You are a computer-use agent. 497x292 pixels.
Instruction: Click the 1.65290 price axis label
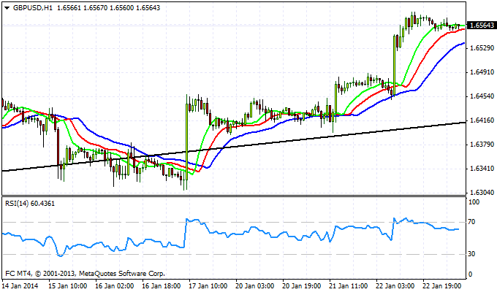pos(482,48)
